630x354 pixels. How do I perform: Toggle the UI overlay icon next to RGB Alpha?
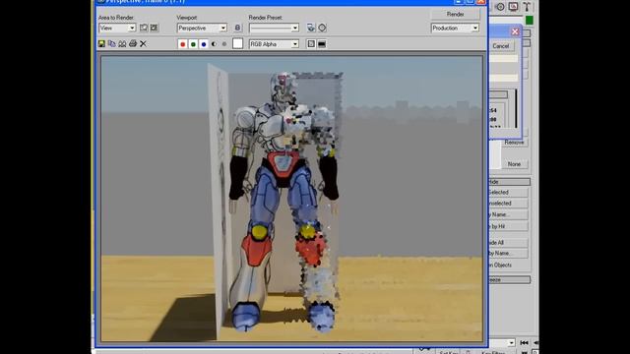pyautogui.click(x=311, y=44)
